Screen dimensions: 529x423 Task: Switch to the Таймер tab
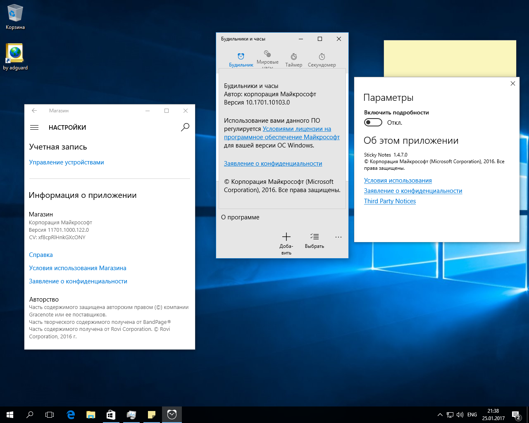click(293, 60)
